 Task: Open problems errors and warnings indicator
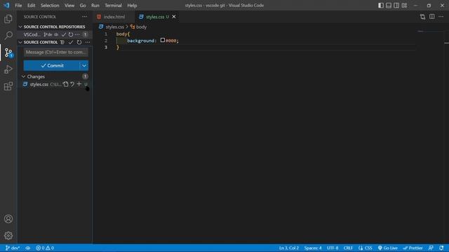45,248
